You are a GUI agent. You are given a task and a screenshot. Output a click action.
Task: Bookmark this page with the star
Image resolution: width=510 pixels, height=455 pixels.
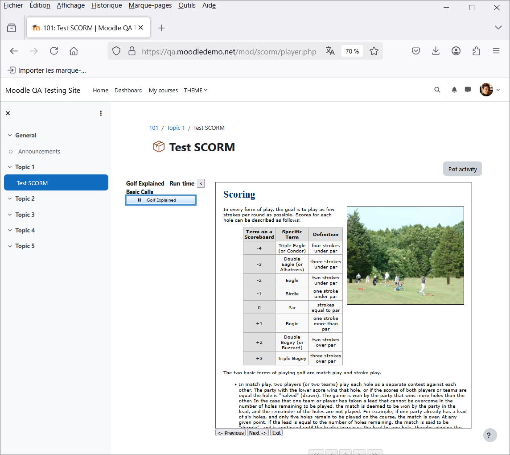click(374, 51)
